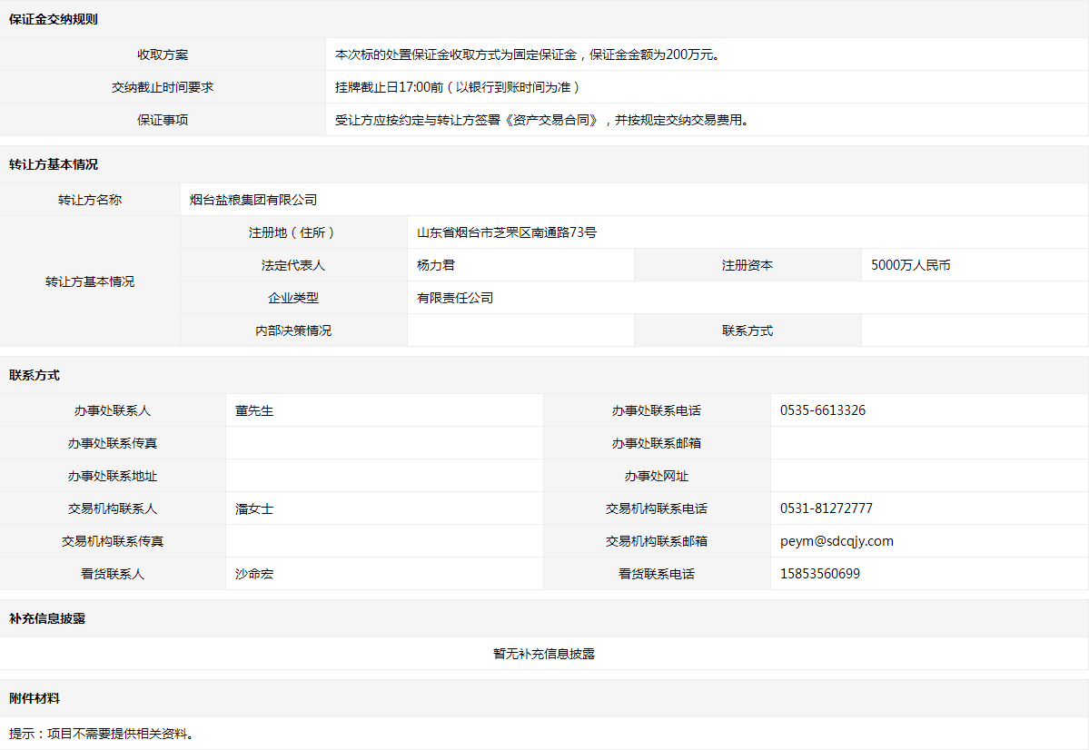Click the 注册地（住所） label
The image size is (1089, 750).
[293, 232]
